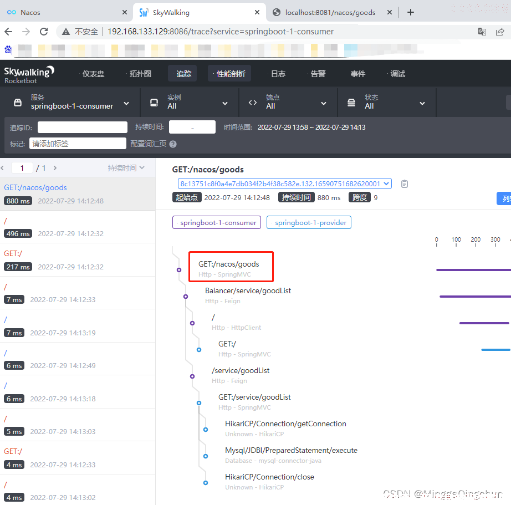The height and width of the screenshot is (505, 511).
Task: Go to previous trace list page
Action: coord(3,168)
